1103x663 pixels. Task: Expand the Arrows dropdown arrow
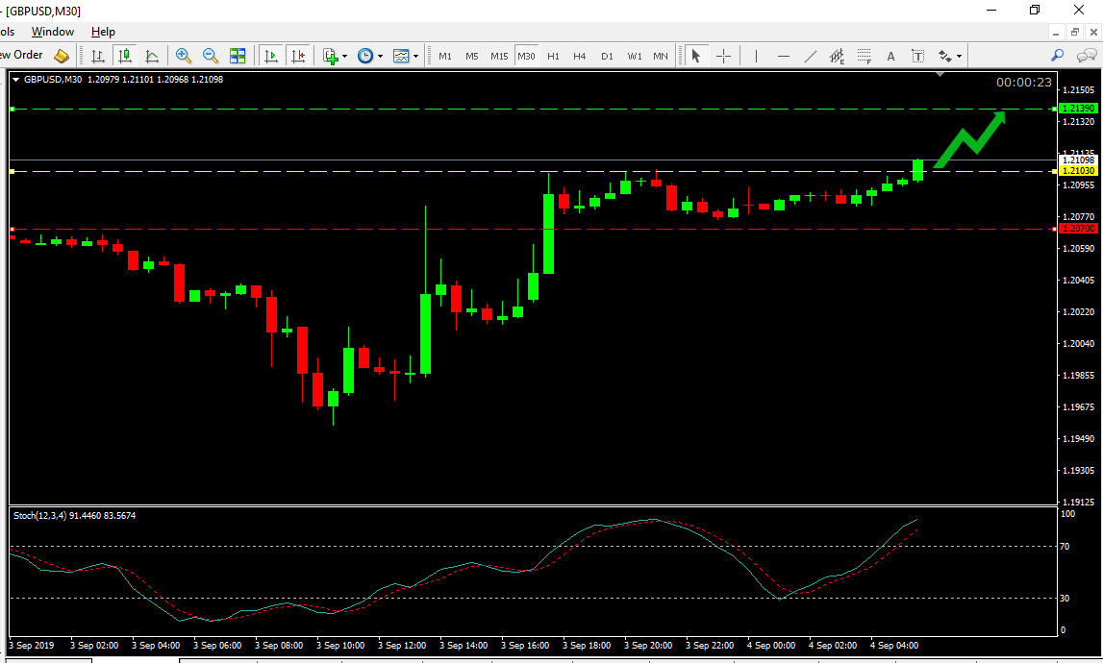(960, 57)
